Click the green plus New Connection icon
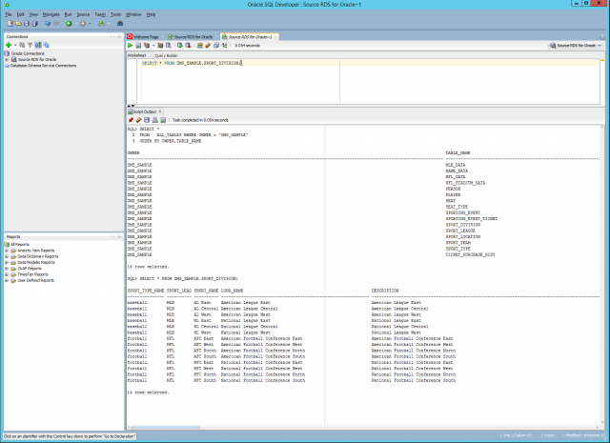This screenshot has width=610, height=443. pos(9,45)
